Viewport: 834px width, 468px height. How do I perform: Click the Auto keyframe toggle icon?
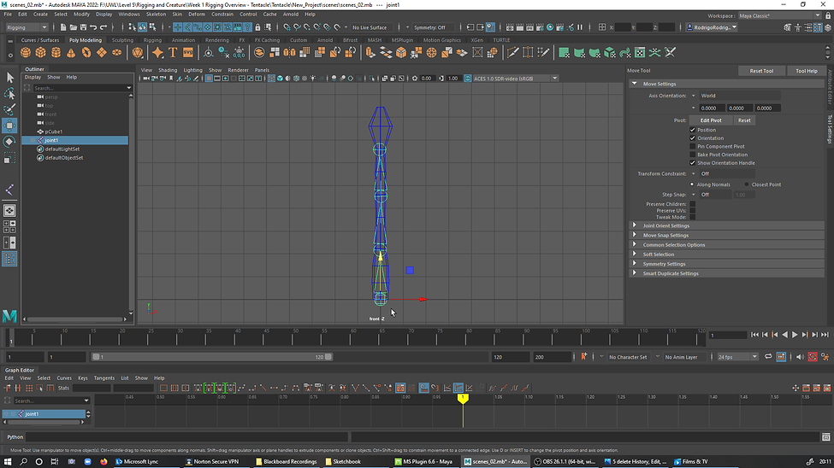pyautogui.click(x=813, y=357)
